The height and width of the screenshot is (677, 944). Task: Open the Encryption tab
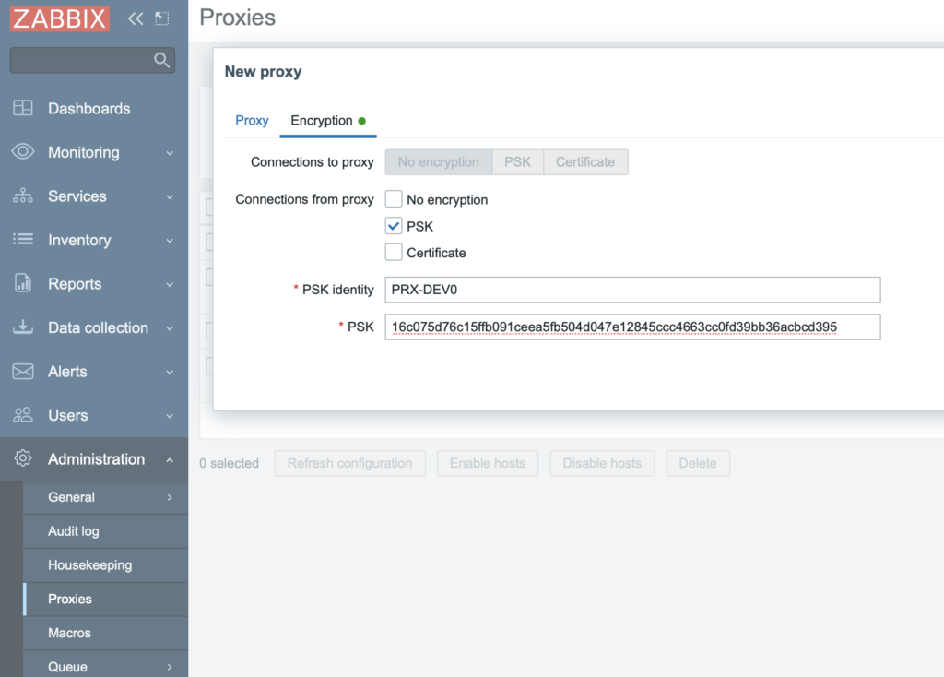point(323,120)
